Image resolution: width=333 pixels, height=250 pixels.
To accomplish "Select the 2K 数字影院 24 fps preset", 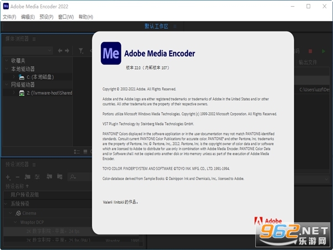I will coord(48,231).
